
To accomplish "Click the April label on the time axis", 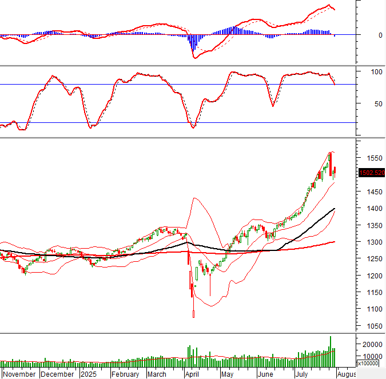I will coord(192,374).
